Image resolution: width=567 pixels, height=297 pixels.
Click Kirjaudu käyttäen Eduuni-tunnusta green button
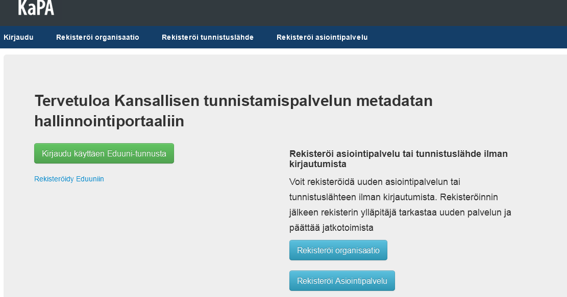coord(104,153)
